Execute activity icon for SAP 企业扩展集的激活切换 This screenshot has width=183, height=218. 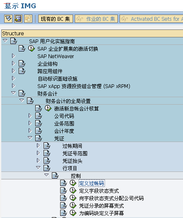(x=32, y=49)
